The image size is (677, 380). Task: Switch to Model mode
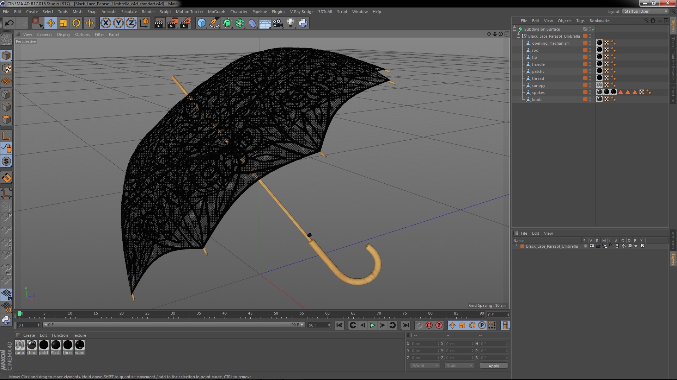(x=6, y=56)
